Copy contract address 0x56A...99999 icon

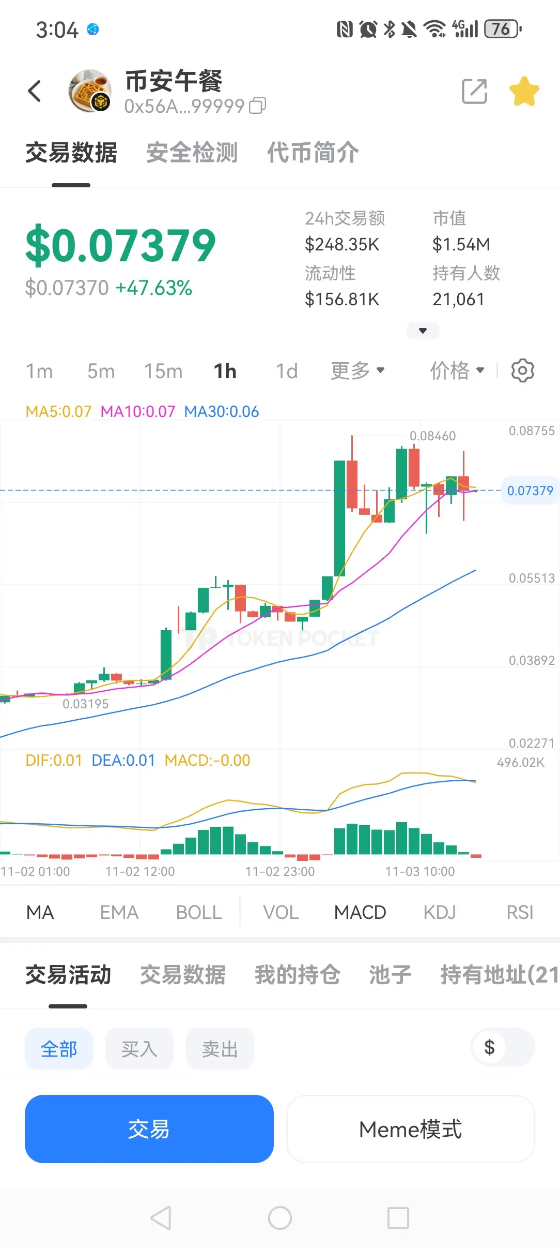[258, 106]
